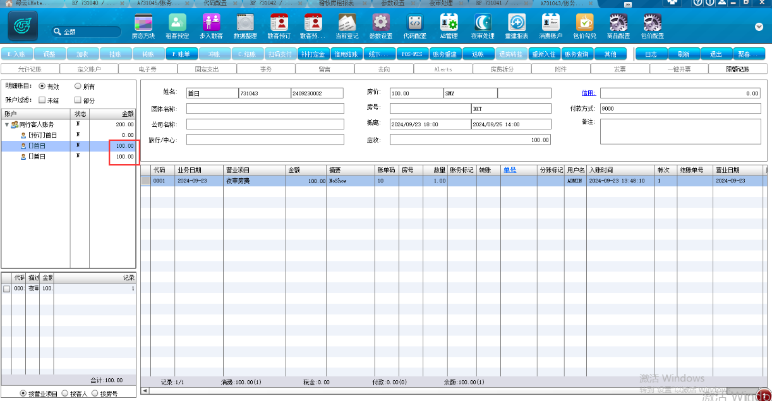Open the tab overflow list arrow
The height and width of the screenshot is (401, 772).
[x=628, y=4]
